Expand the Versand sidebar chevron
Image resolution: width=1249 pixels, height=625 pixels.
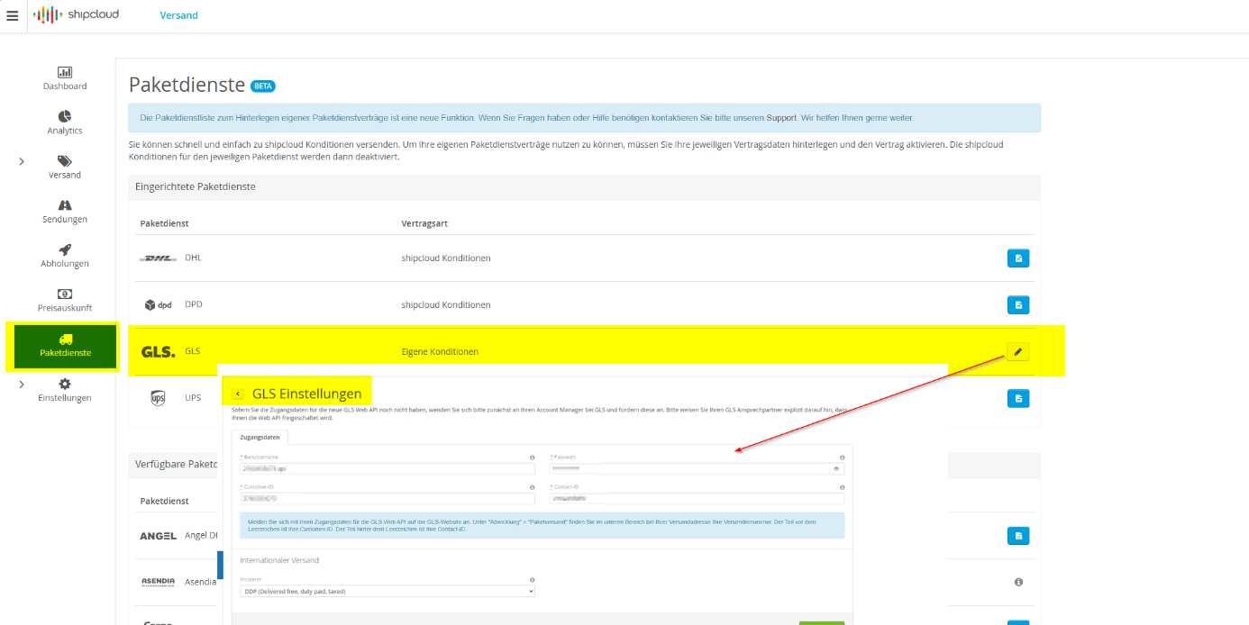tap(22, 161)
